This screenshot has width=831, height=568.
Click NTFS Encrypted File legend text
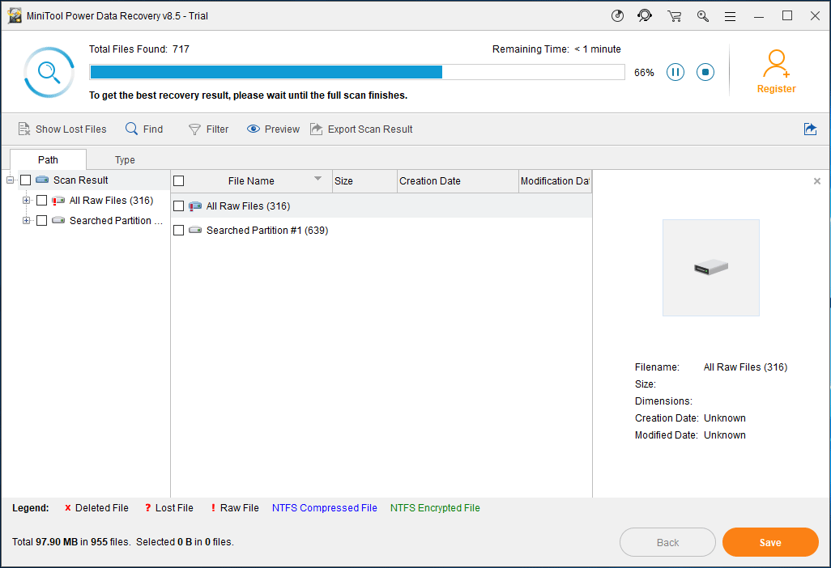tap(435, 507)
